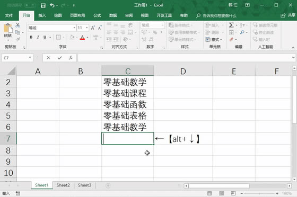Toggle the AutoSave switch
Screen dimensions: 297x197
tap(30, 5)
